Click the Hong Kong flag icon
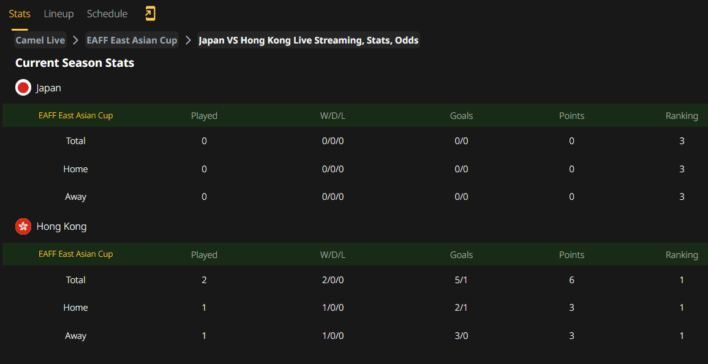The height and width of the screenshot is (364, 708). tap(23, 226)
